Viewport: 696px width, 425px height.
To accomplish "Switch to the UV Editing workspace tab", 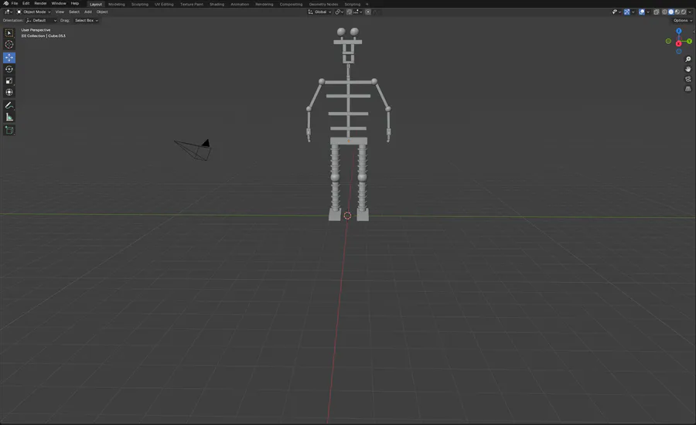I will pos(164,4).
